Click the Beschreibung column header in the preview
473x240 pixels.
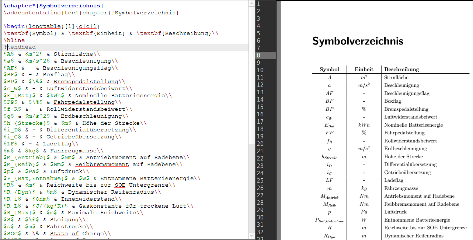[x=401, y=69]
